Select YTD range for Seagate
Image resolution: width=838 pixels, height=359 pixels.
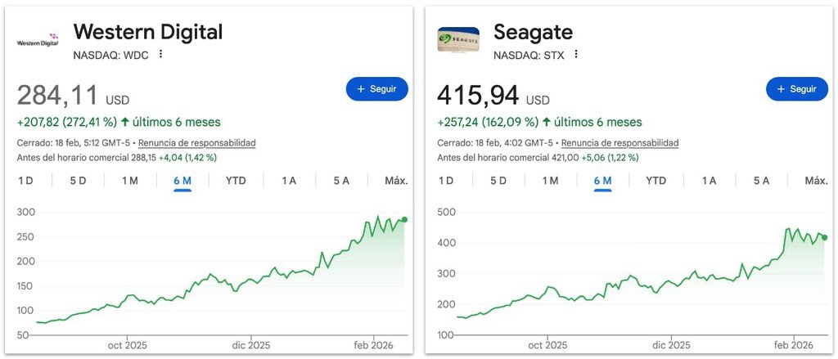(x=656, y=181)
